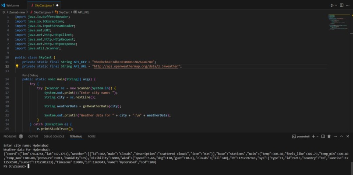Select the TERMINAL panel tab
The height and width of the screenshot is (175, 353).
pyautogui.click(x=76, y=137)
